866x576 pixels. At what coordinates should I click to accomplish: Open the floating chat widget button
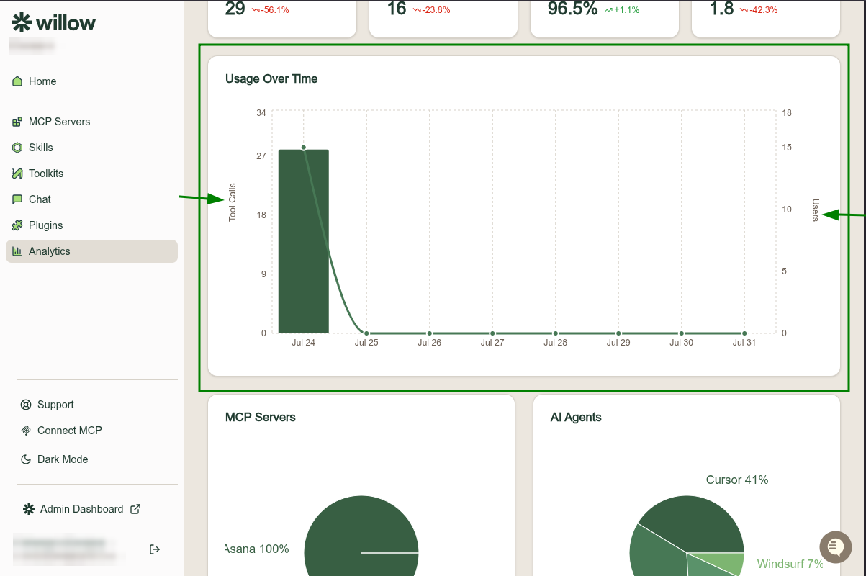[x=836, y=548]
